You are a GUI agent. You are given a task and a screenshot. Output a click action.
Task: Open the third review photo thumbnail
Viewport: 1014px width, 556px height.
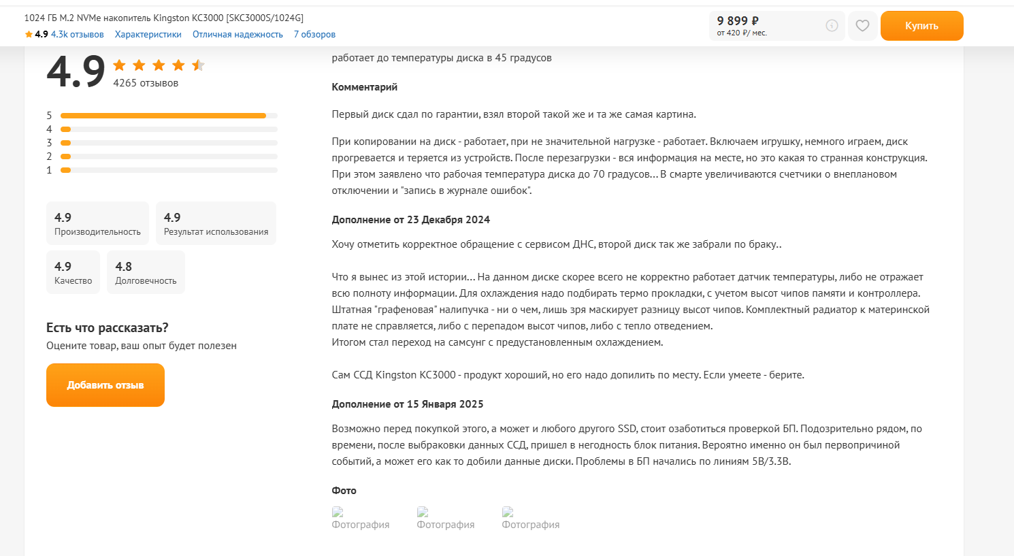530,519
